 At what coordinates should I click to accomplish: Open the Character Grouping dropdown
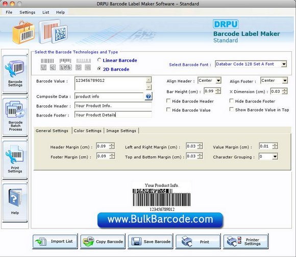(x=275, y=156)
